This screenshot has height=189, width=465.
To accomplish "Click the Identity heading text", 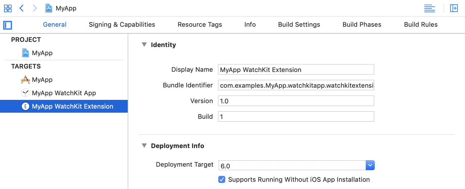I will 163,45.
